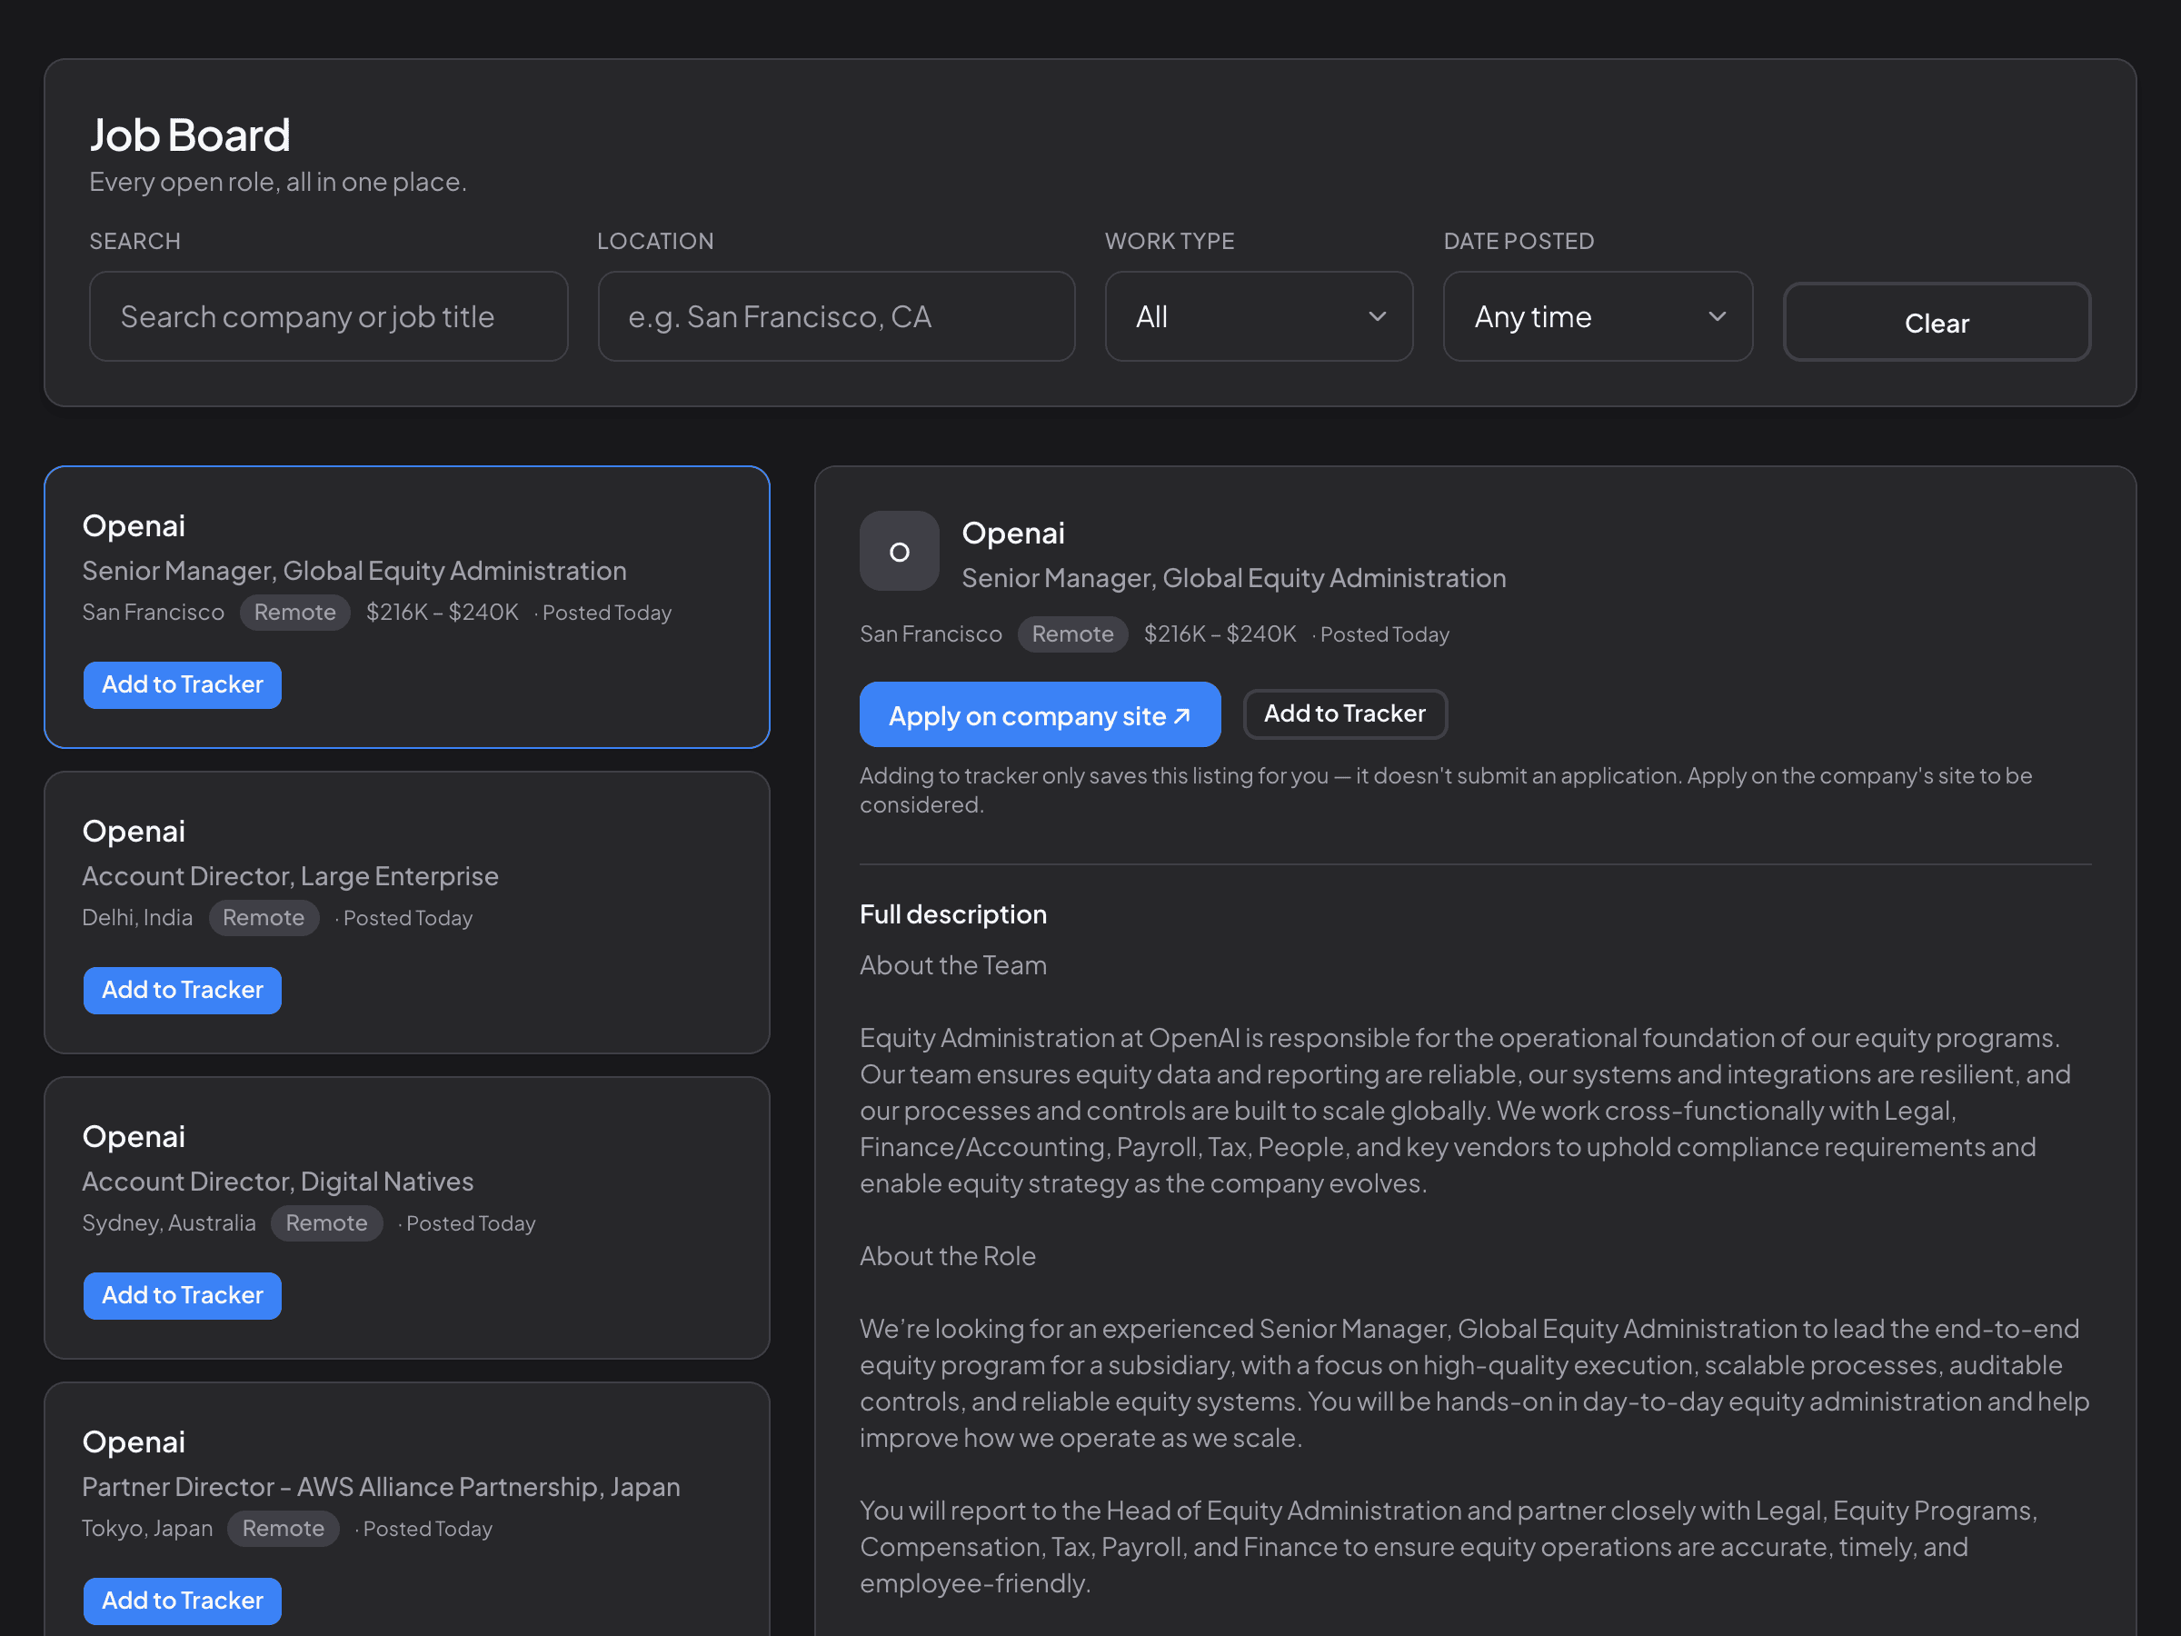Screen dimensions: 2181x1636
Task: Click the Full description heading
Action: 953,914
